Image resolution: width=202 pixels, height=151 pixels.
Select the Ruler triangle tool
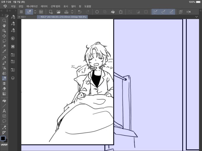(x=4, y=133)
